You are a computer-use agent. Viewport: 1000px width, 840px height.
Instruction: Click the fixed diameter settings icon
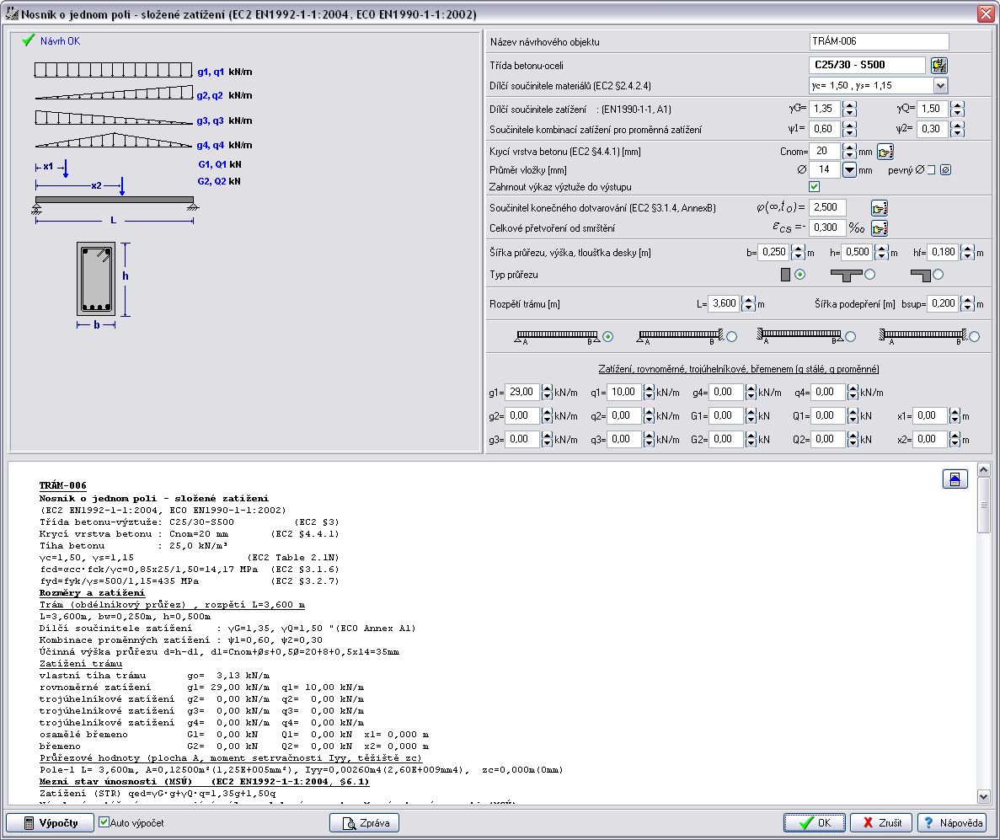(x=946, y=169)
